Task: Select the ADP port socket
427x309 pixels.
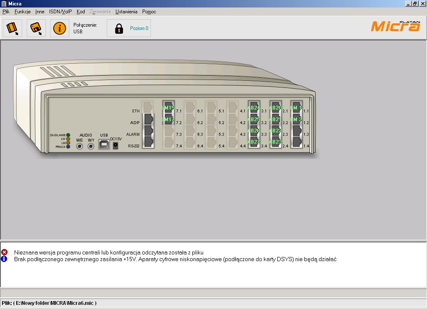Action: [148, 120]
